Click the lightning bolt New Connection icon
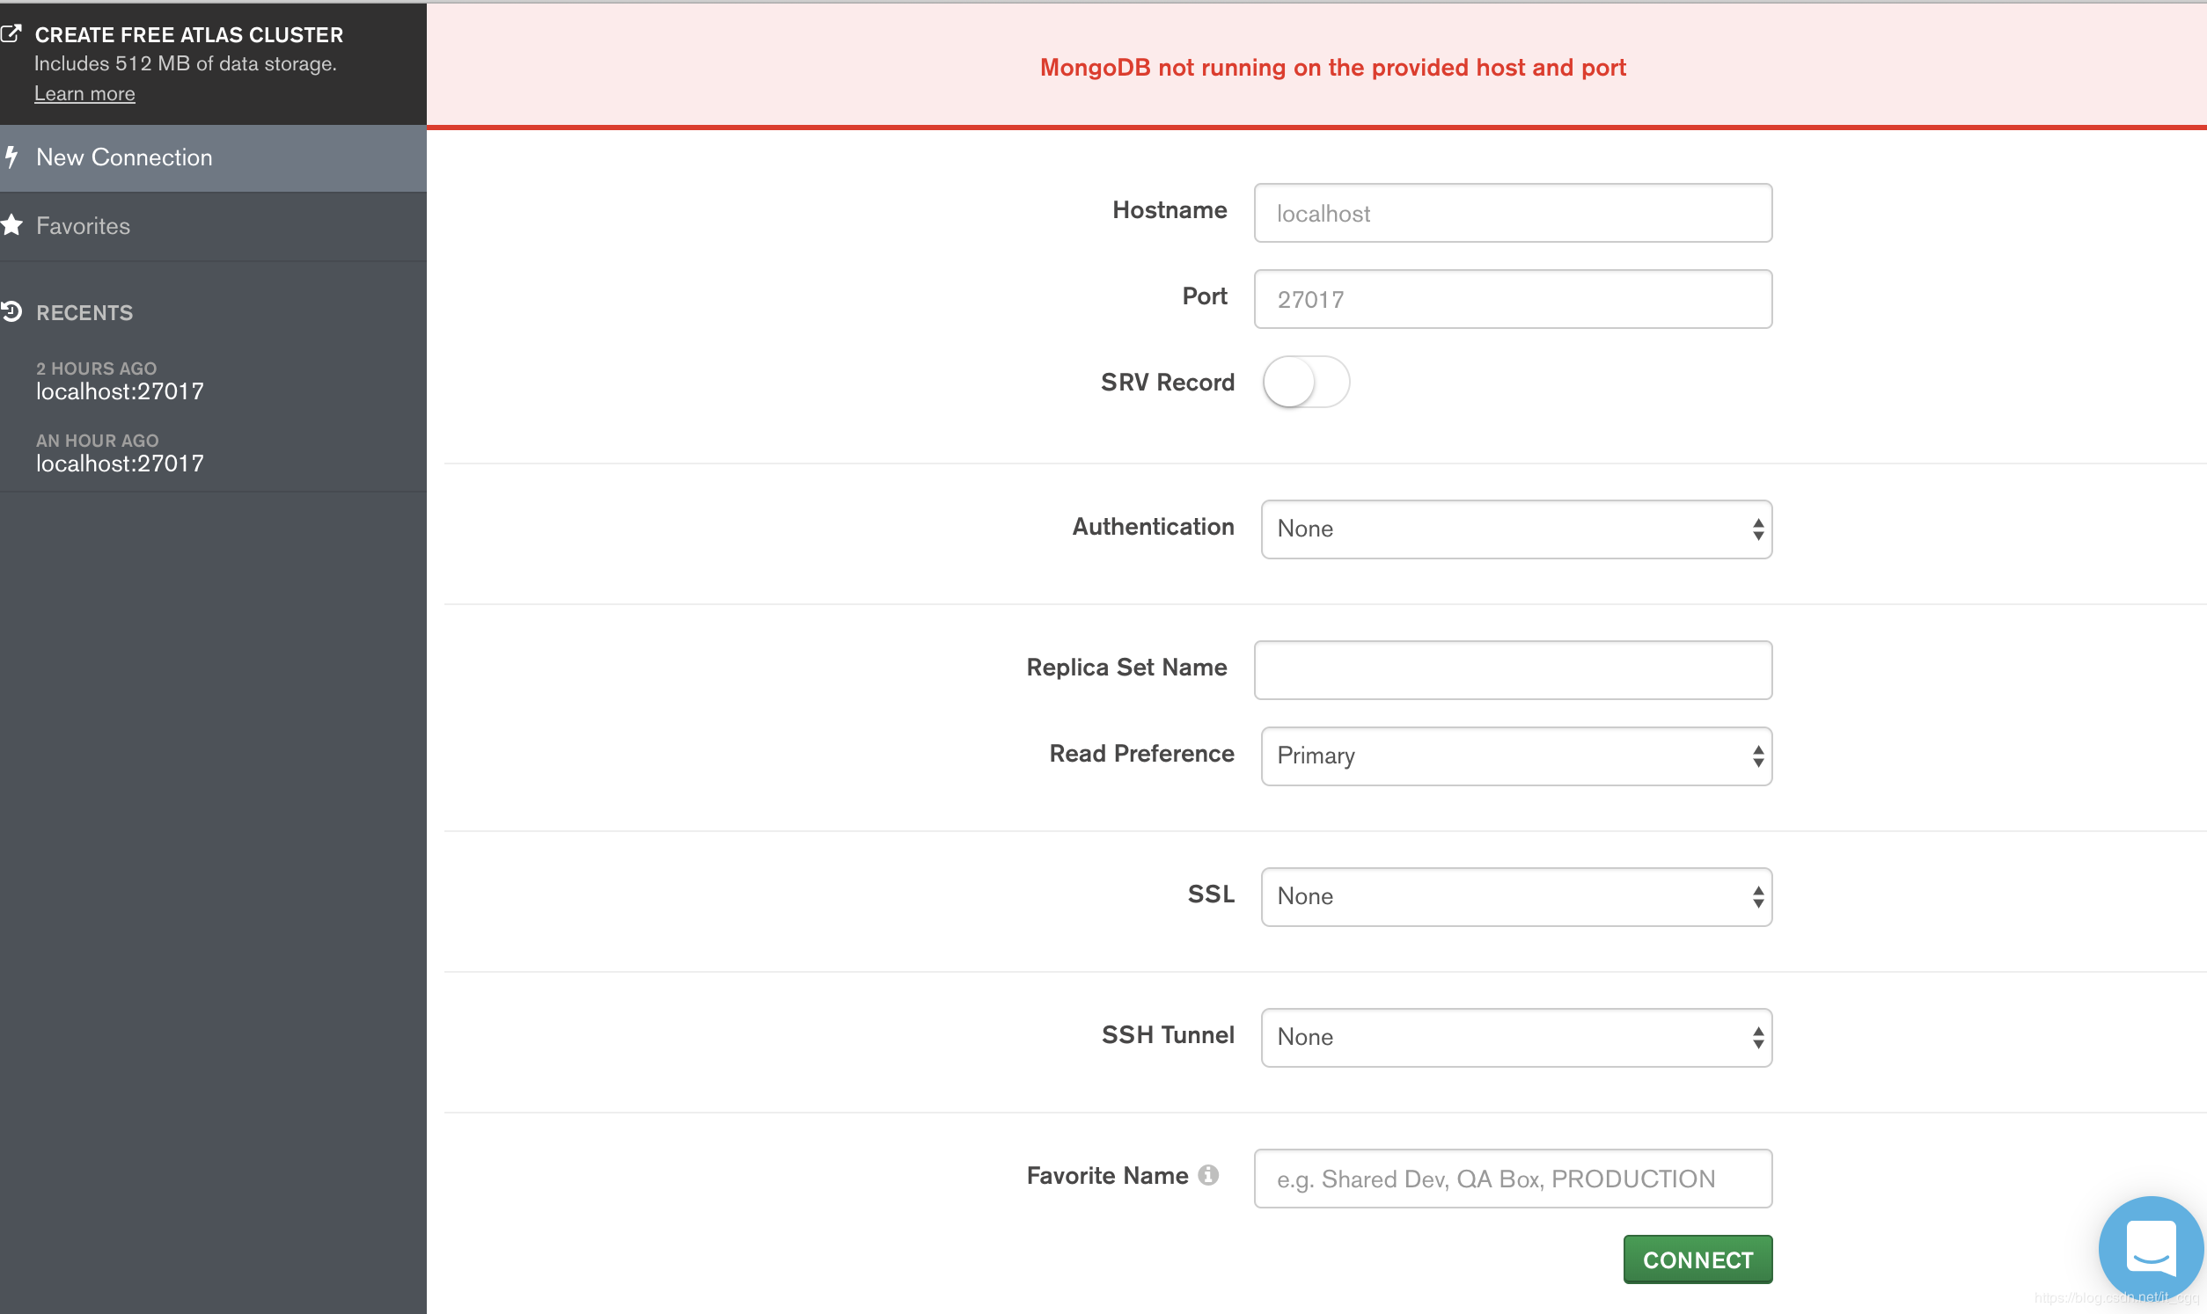This screenshot has height=1314, width=2207. pyautogui.click(x=11, y=157)
